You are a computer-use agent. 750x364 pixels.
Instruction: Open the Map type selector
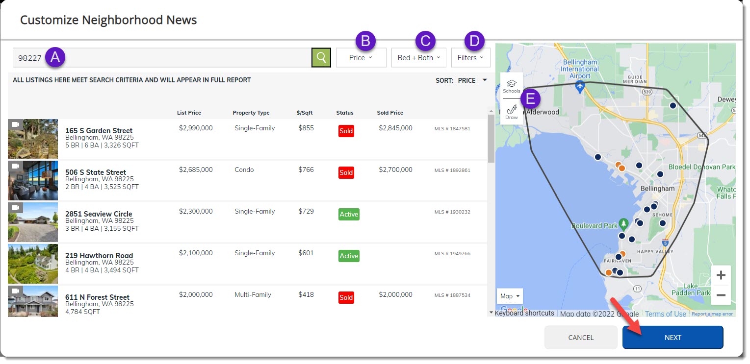(x=510, y=296)
